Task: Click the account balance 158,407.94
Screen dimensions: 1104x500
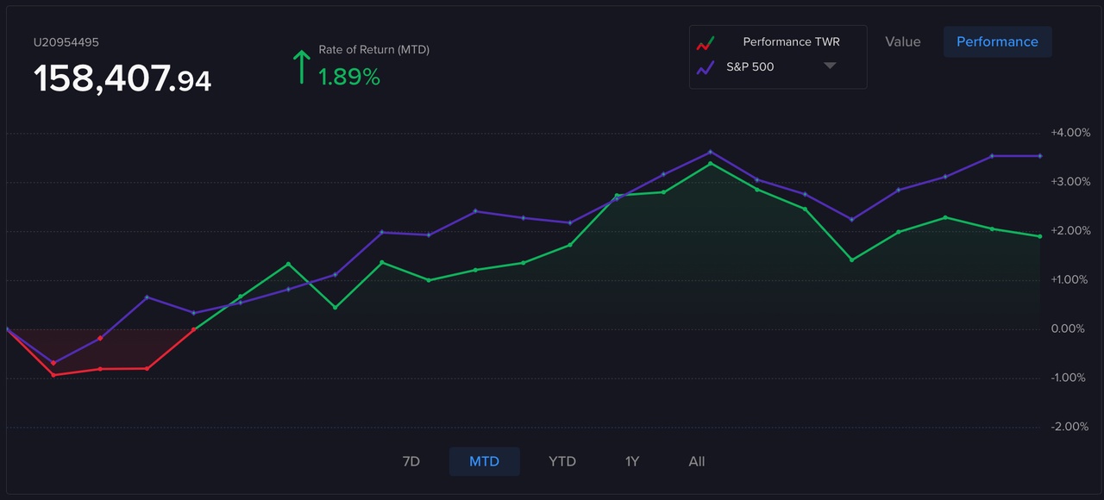Action: [122, 79]
